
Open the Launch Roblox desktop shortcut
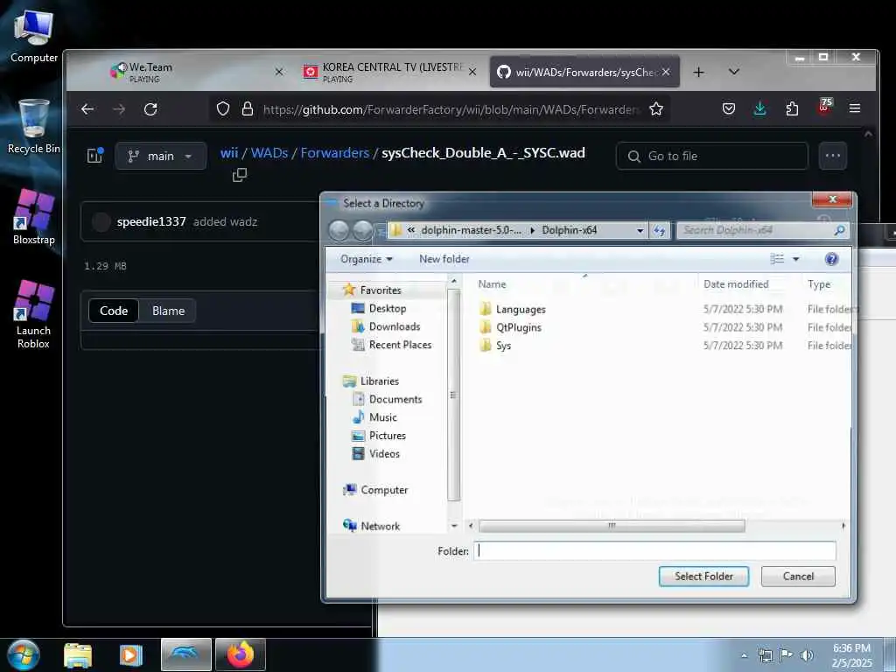tap(34, 314)
